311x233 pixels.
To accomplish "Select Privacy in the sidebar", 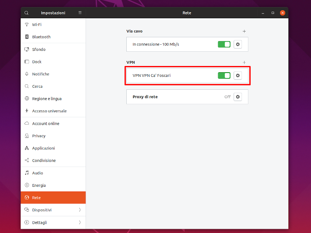I will [53, 136].
